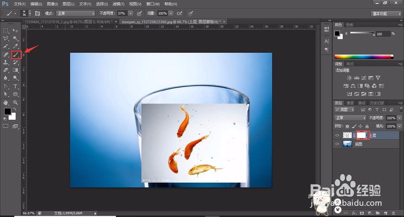The height and width of the screenshot is (217, 404).
Task: Select the Hand tool
Action: [6, 102]
